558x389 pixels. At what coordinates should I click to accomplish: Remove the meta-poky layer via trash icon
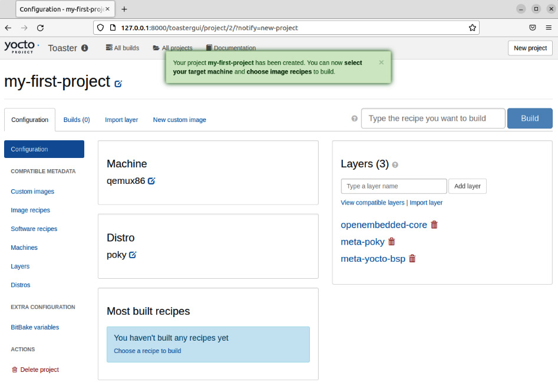391,242
